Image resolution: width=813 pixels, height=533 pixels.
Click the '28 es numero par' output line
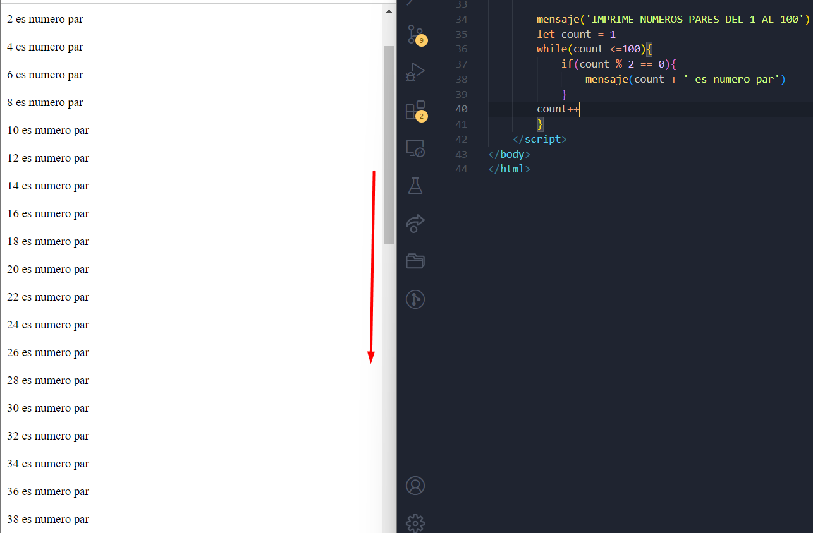pyautogui.click(x=48, y=381)
